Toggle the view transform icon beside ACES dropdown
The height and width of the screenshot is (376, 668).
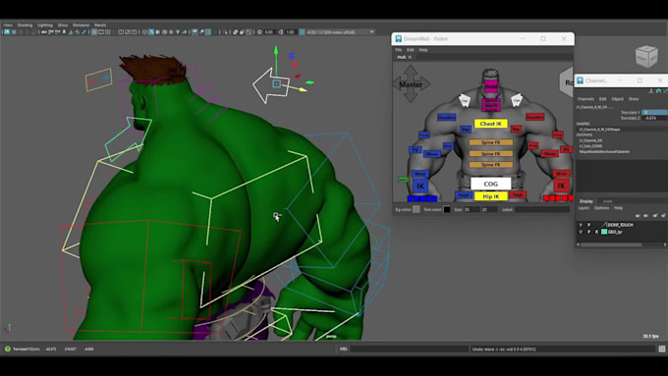point(302,32)
